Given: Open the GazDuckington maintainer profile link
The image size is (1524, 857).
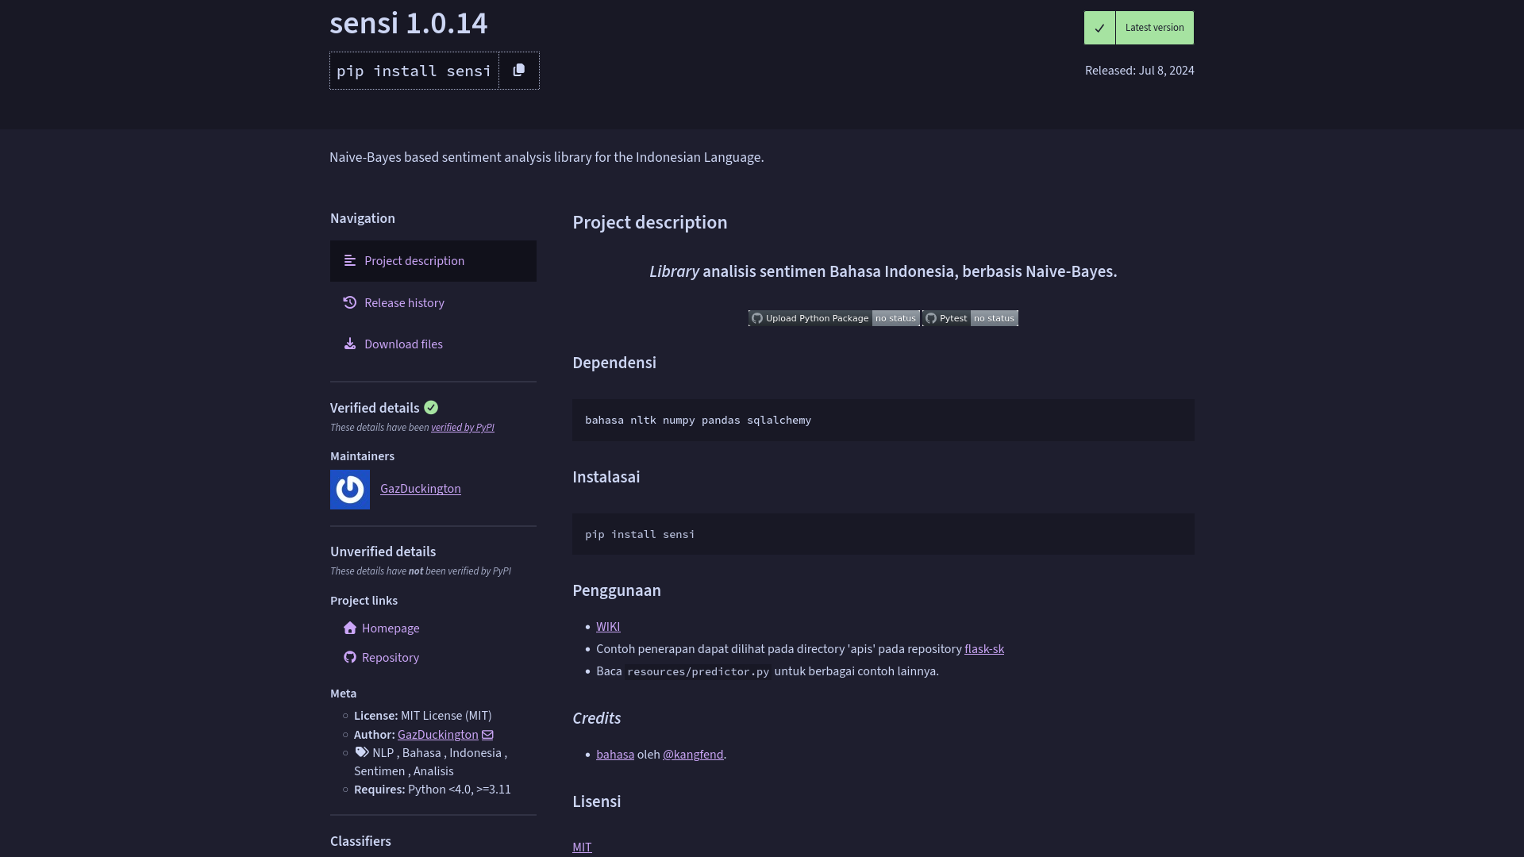Looking at the screenshot, I should click(420, 489).
